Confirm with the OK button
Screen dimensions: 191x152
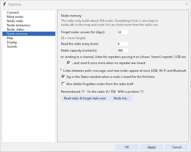pyautogui.click(x=127, y=147)
